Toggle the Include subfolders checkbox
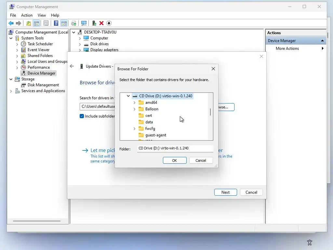Screen dimensions: 333x250 82,116
